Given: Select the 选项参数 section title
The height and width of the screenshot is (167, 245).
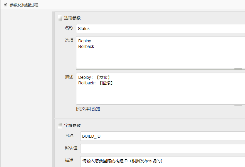Looking at the screenshot, I should (x=72, y=18).
